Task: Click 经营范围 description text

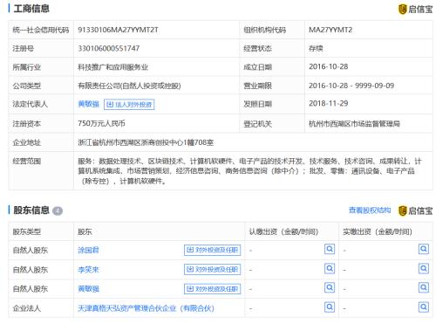Action: point(249,171)
